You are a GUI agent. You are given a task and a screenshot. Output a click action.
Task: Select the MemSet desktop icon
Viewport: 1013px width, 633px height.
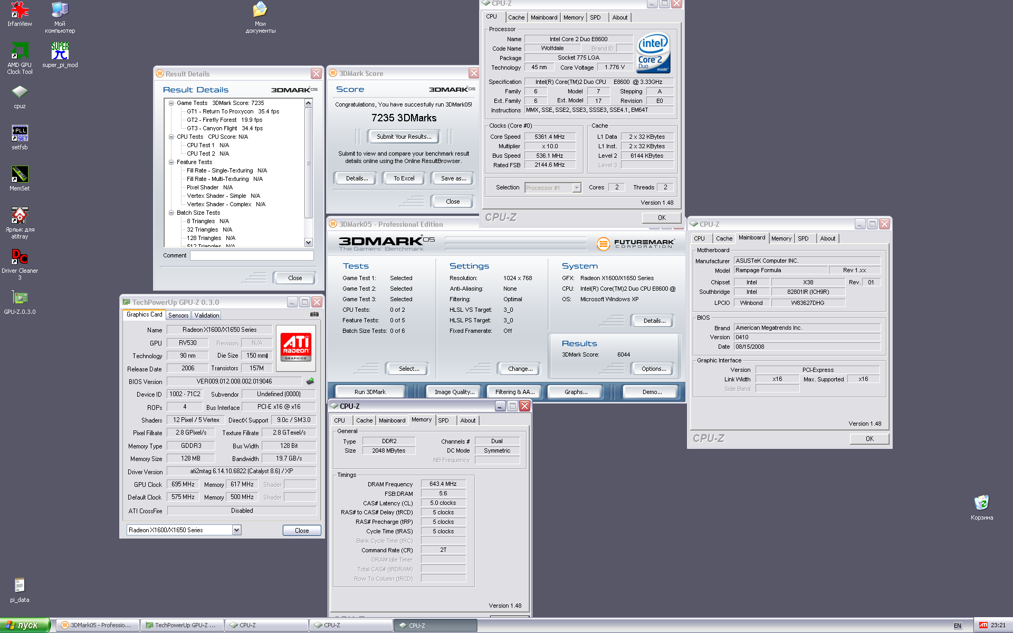(20, 178)
